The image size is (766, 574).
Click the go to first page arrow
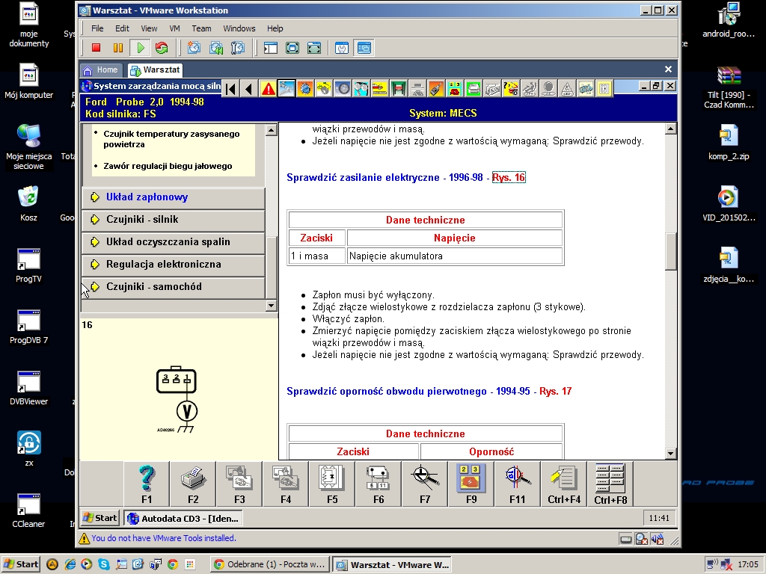pyautogui.click(x=231, y=89)
